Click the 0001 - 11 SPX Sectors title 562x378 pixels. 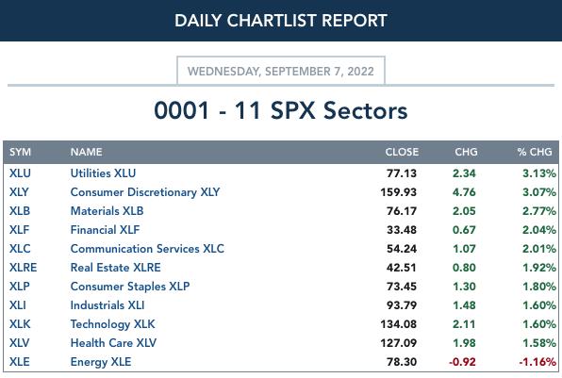tap(281, 110)
